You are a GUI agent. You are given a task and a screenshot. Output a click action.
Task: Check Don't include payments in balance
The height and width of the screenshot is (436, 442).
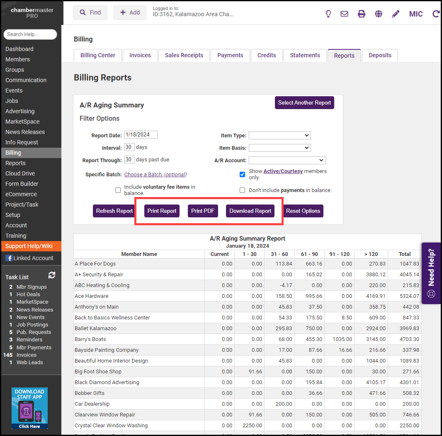(243, 190)
